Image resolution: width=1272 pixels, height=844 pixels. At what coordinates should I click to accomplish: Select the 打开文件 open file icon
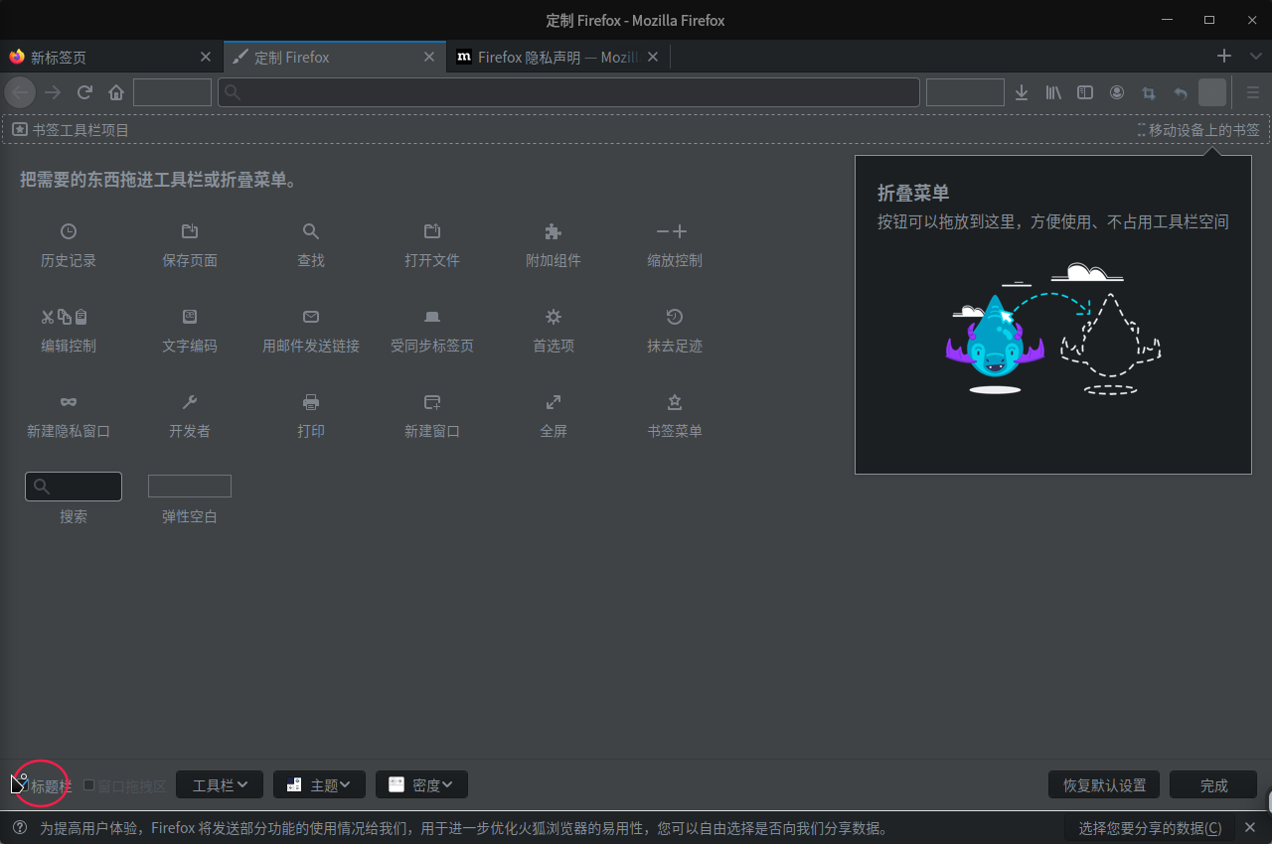tap(432, 231)
